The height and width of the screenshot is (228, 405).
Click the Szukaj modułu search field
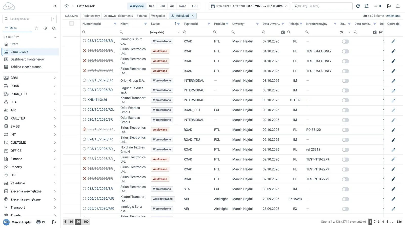click(x=30, y=19)
